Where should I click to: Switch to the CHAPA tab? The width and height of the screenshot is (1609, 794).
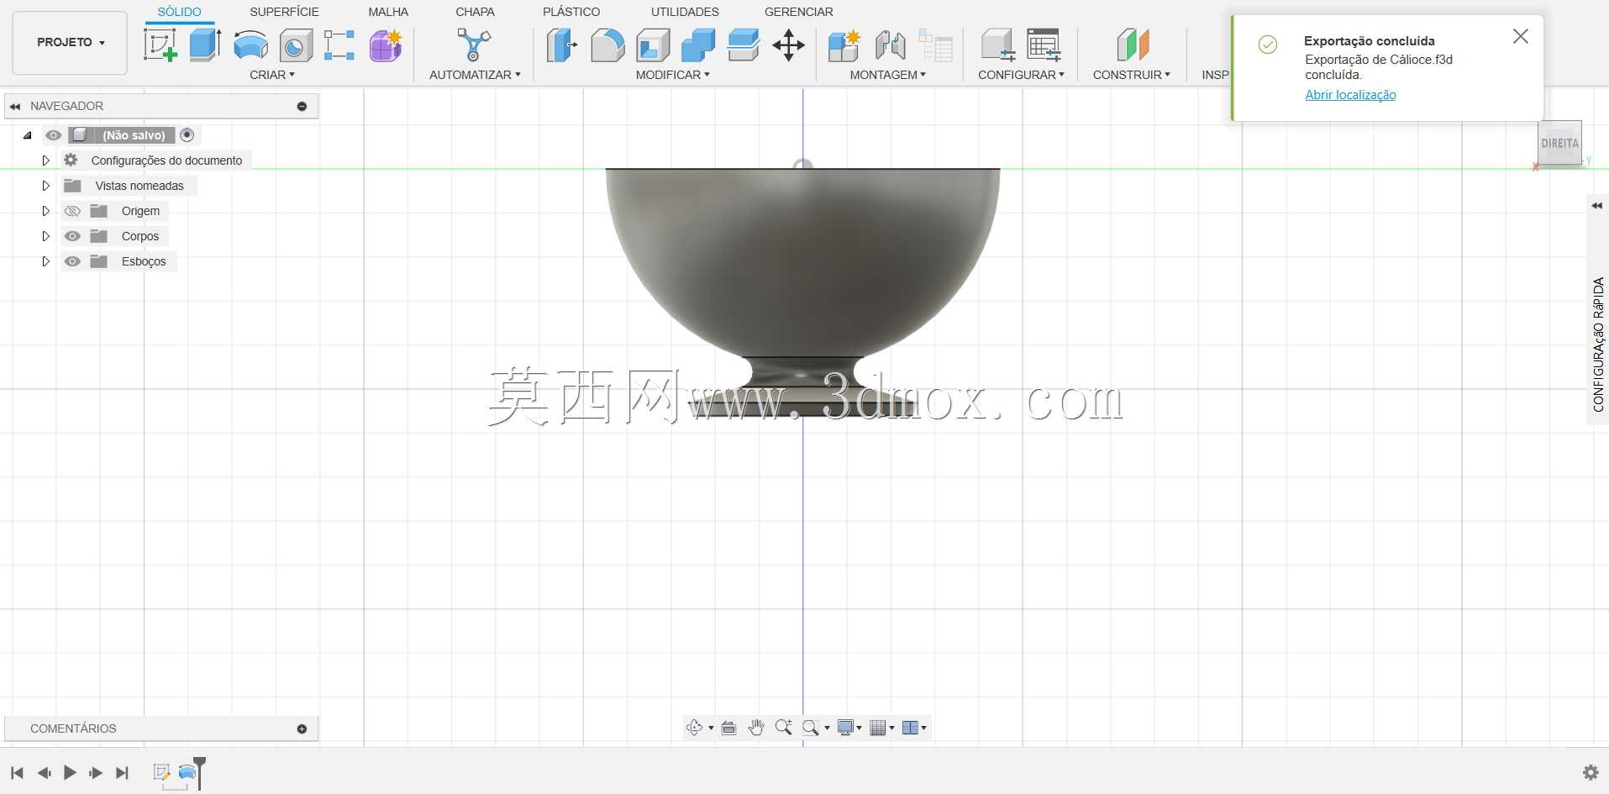click(x=475, y=12)
